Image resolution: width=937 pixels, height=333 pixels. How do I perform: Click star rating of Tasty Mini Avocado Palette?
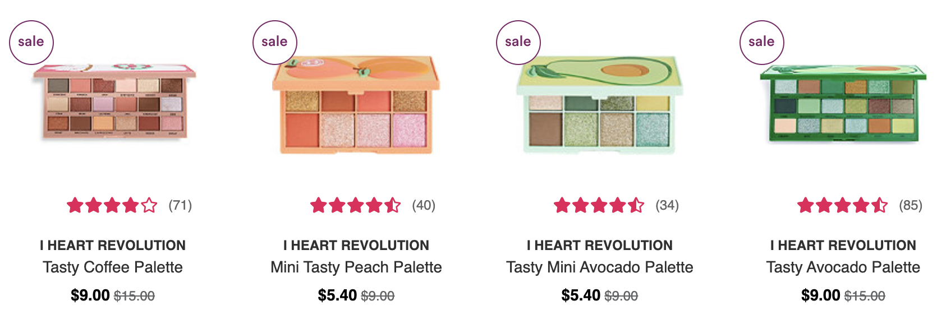[599, 205]
